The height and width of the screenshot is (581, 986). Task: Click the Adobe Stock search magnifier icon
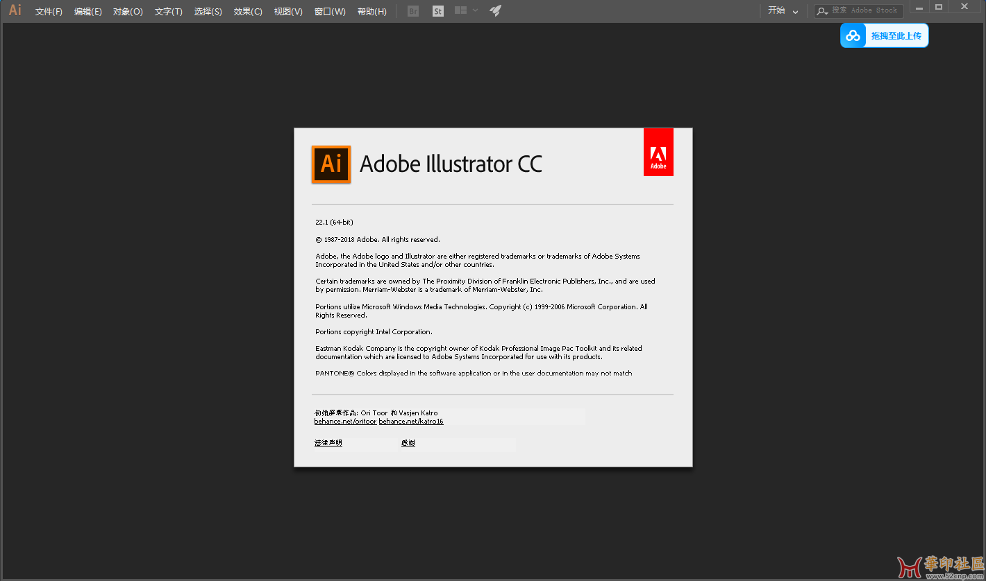[822, 10]
